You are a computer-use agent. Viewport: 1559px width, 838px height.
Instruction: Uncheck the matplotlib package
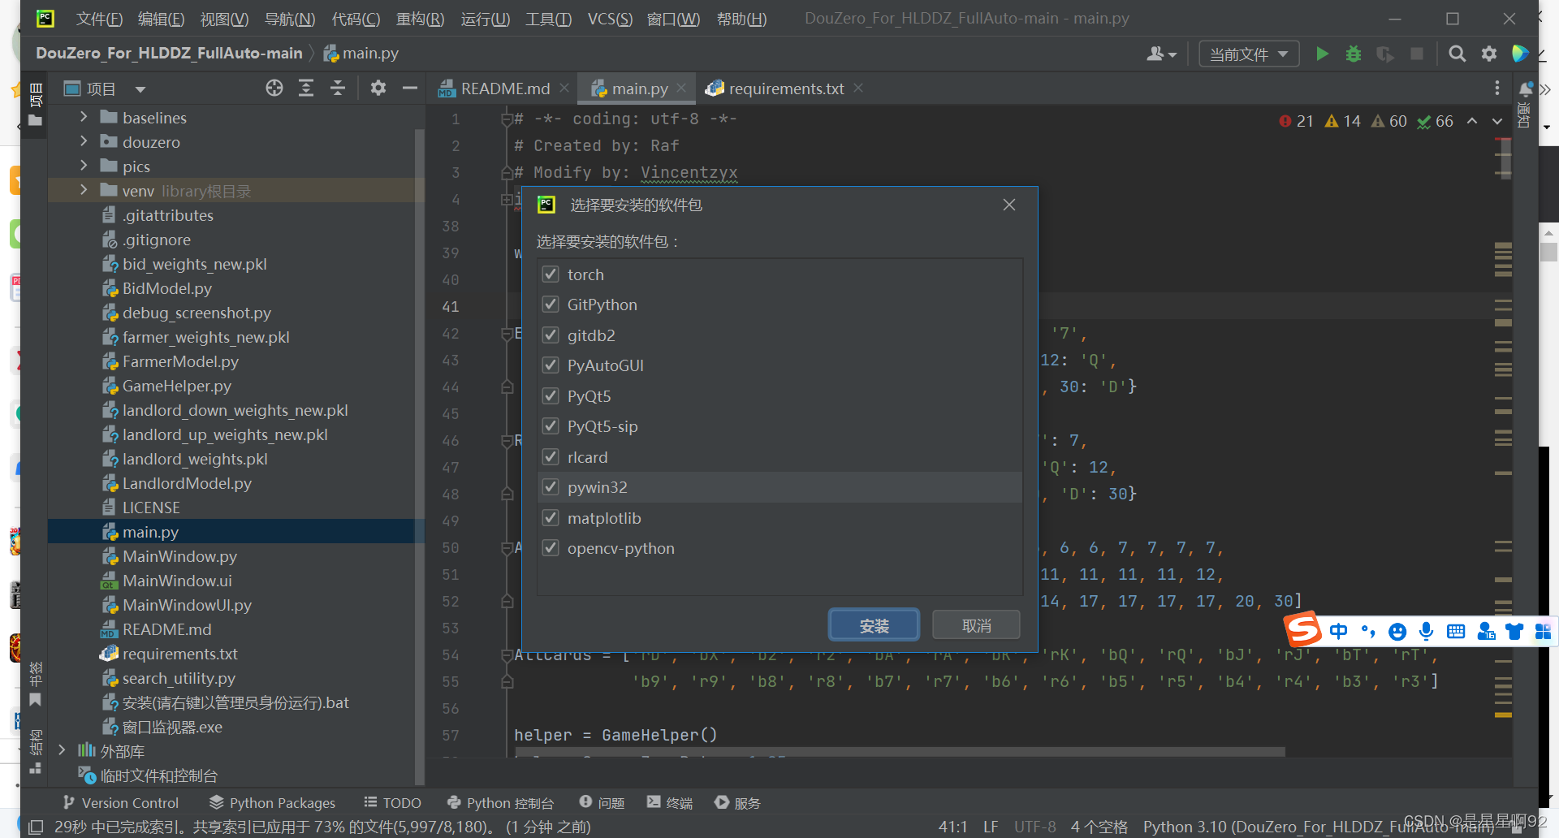pos(551,517)
